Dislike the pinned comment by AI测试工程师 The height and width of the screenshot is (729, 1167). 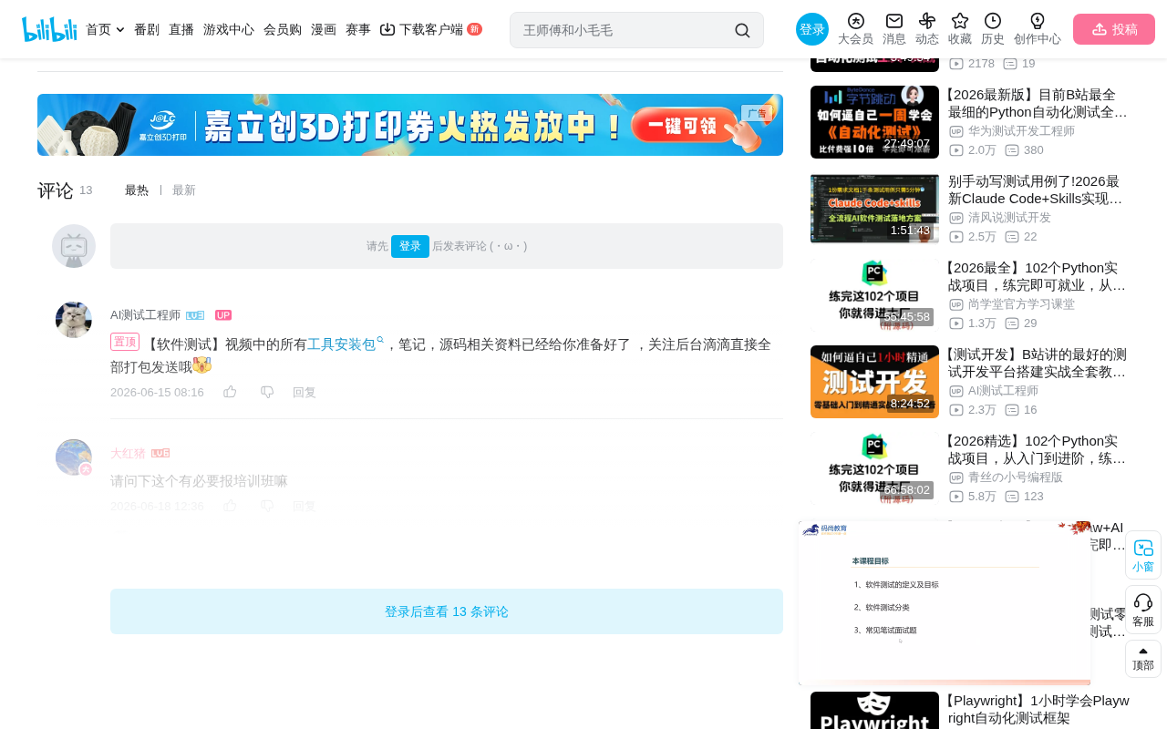tap(267, 392)
